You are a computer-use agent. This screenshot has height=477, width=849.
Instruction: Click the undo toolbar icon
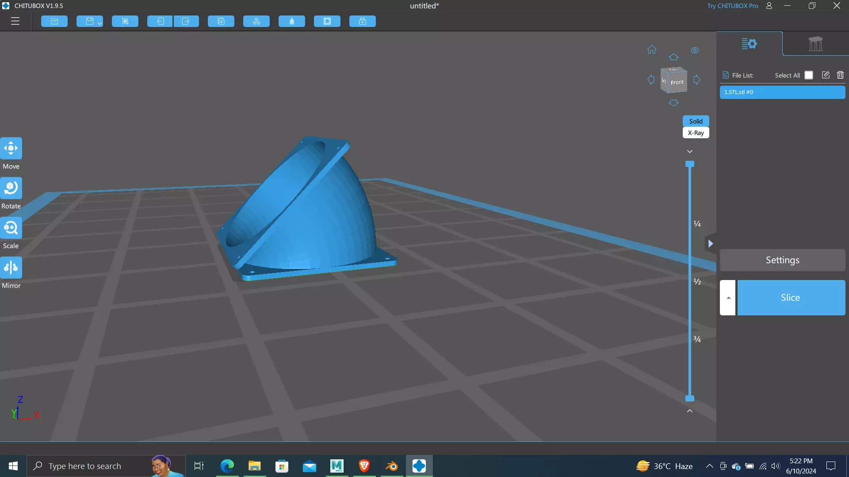(160, 21)
